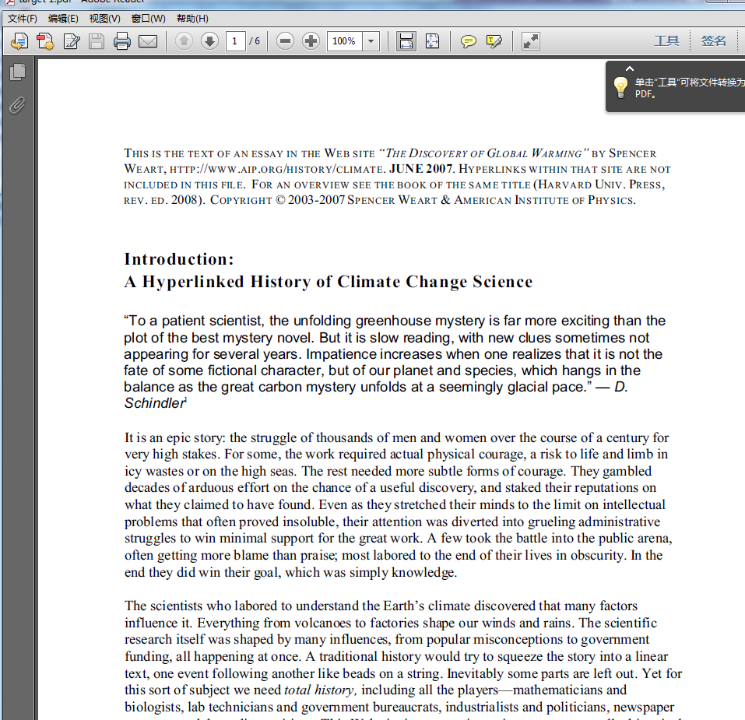
Task: Open the 签名 (Sign) pane
Action: coord(714,40)
